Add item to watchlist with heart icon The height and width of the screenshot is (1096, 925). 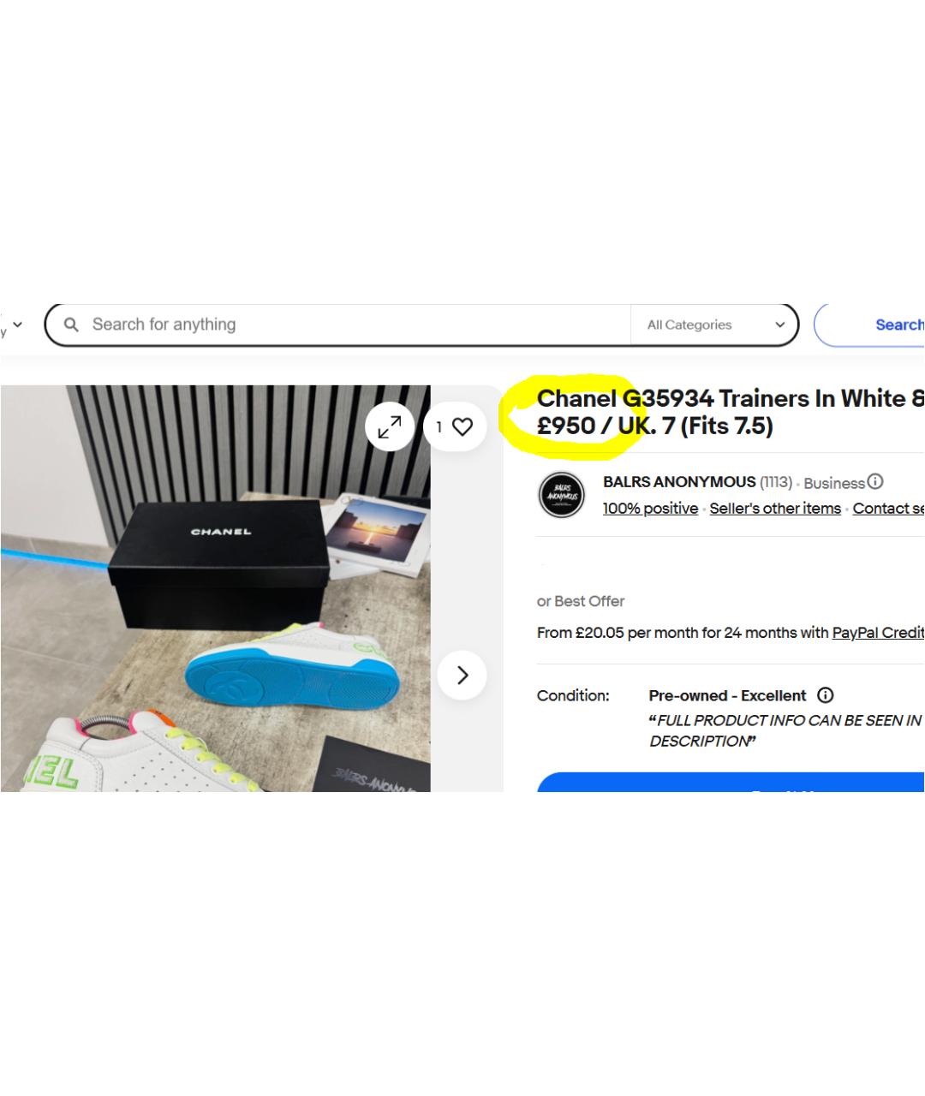pos(454,426)
